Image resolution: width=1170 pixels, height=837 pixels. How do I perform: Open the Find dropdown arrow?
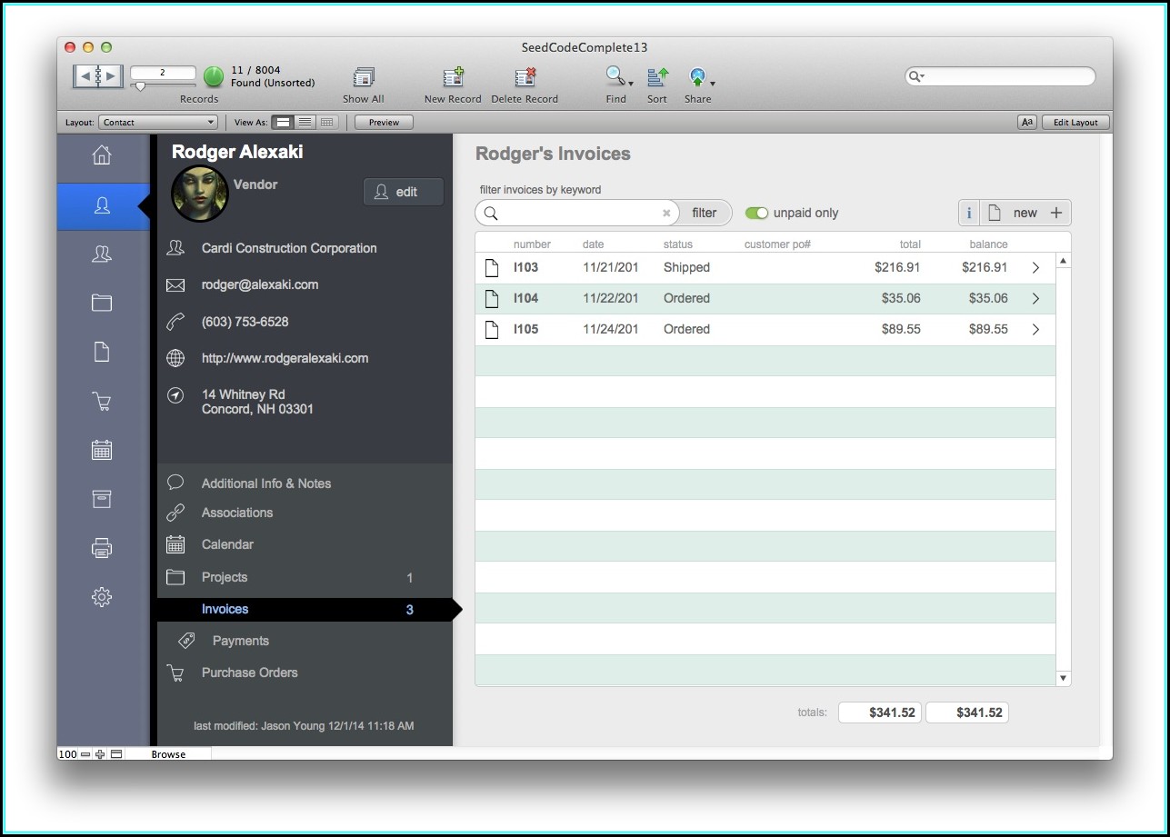[631, 84]
